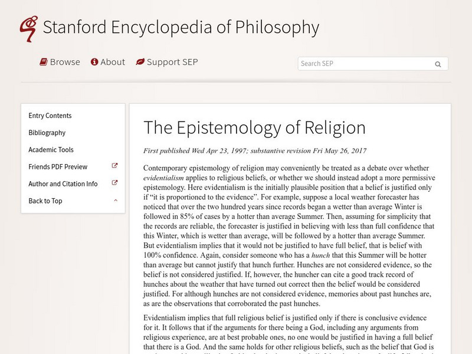The width and height of the screenshot is (472, 354).
Task: Click the Stanford Encyclopedia of Philosophy title
Action: click(x=181, y=27)
